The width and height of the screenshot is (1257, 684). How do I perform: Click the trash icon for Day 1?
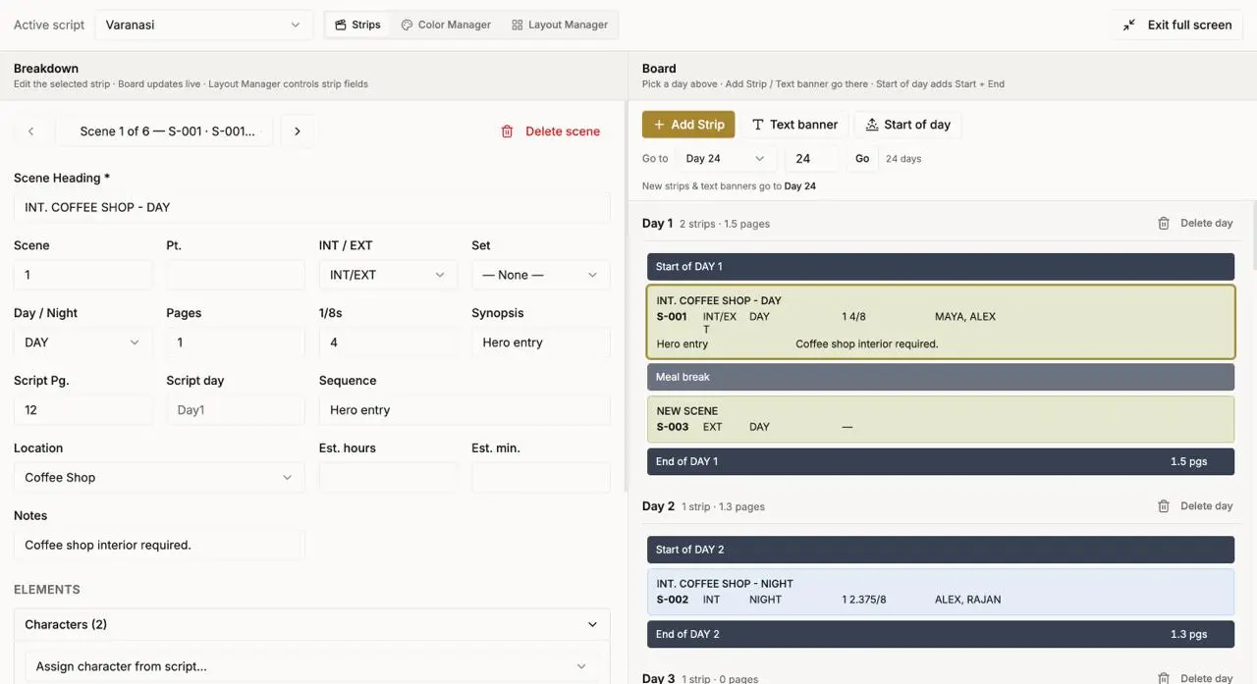pyautogui.click(x=1164, y=223)
